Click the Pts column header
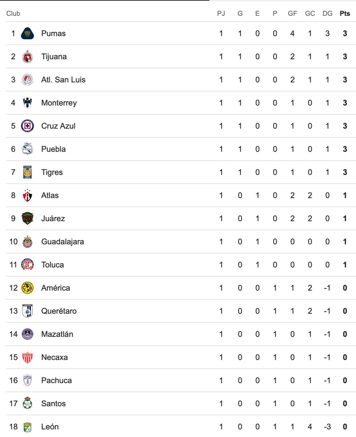 click(345, 13)
